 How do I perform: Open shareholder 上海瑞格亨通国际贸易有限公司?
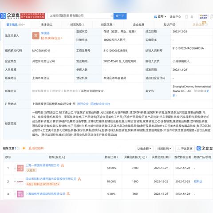pos(45,193)
